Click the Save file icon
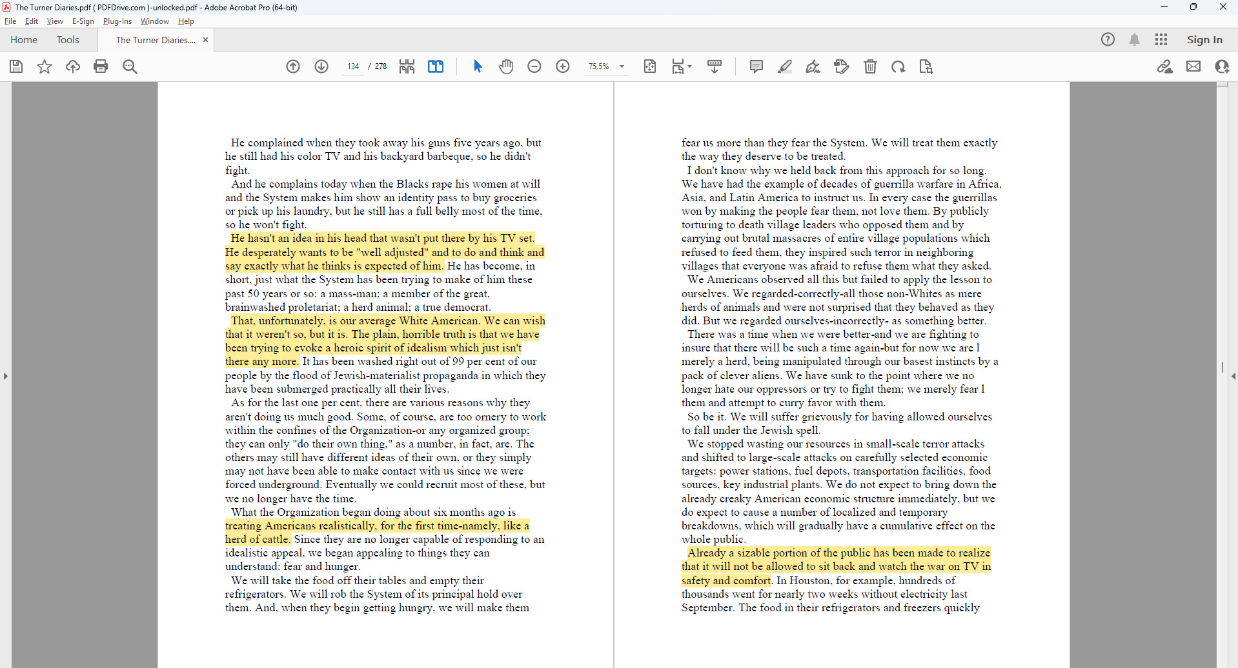 coord(16,66)
